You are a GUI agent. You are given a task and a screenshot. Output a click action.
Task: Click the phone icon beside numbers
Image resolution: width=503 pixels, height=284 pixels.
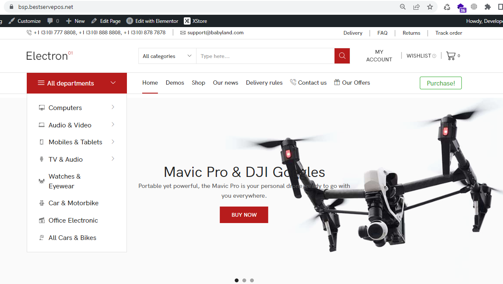point(29,33)
